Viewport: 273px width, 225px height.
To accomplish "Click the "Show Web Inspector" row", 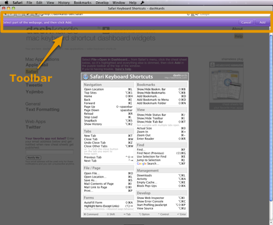I will 161,198.
